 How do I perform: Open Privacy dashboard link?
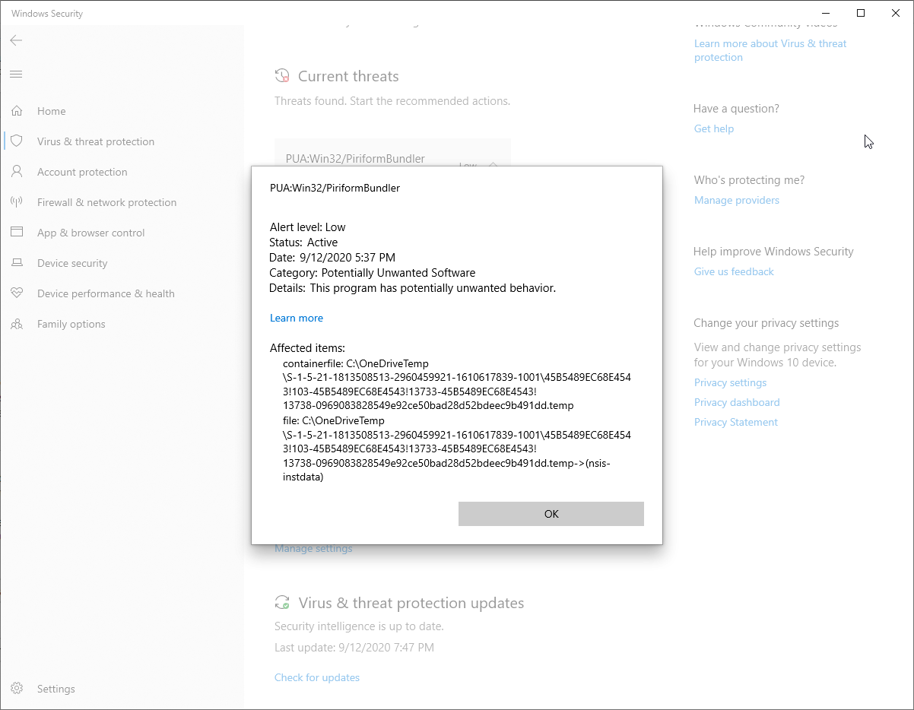click(x=737, y=402)
